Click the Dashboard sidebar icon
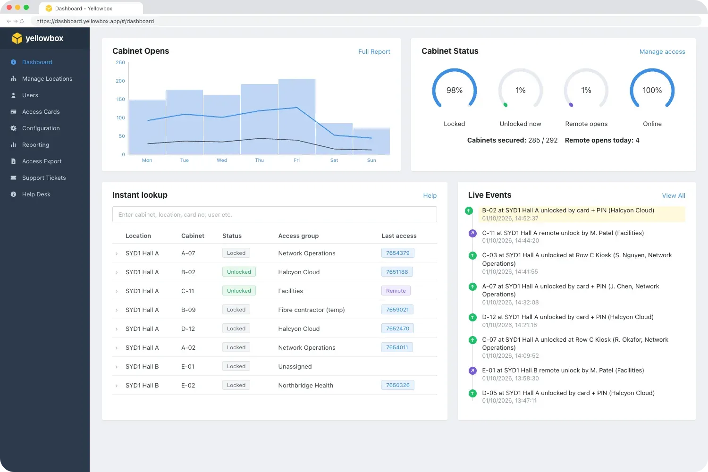Viewport: 708px width, 472px height. pos(13,62)
